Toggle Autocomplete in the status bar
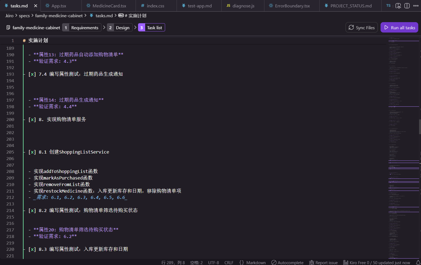This screenshot has height=265, width=421. (287, 263)
